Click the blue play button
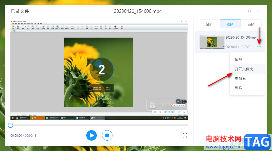Image resolution: width=272 pixels, height=151 pixels. [92, 135]
